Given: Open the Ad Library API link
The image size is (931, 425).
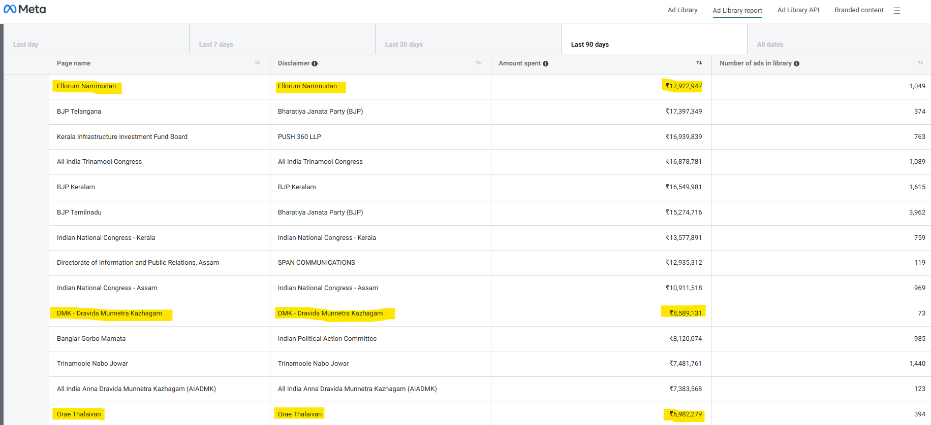Looking at the screenshot, I should pos(798,10).
